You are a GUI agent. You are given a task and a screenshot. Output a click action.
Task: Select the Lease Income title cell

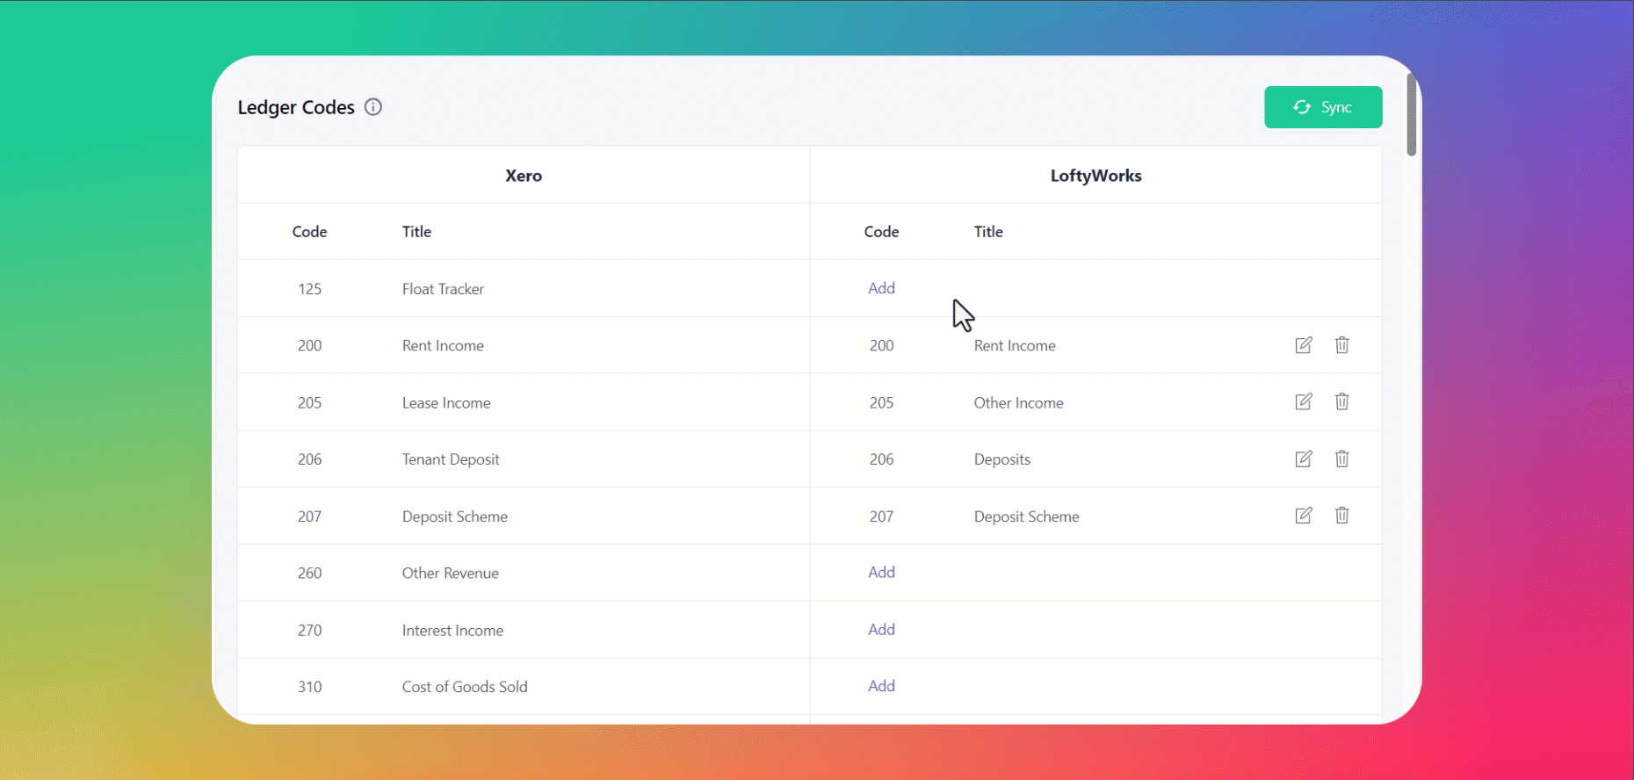coord(446,403)
